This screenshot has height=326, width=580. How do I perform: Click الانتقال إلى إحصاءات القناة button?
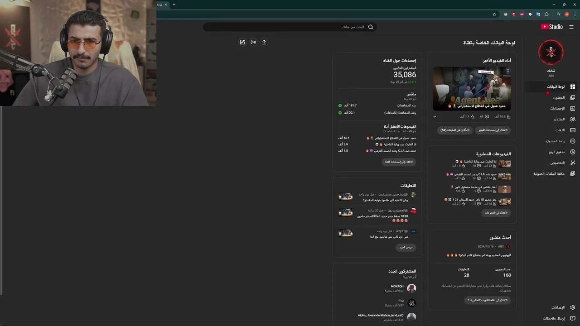[x=399, y=162]
